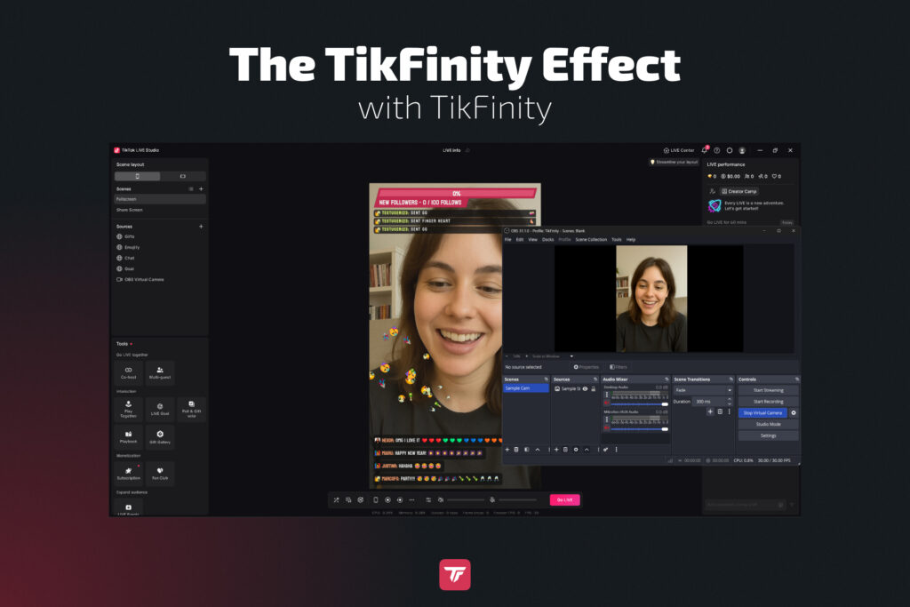Click the virtual camera settings gear in OBS

pyautogui.click(x=794, y=412)
